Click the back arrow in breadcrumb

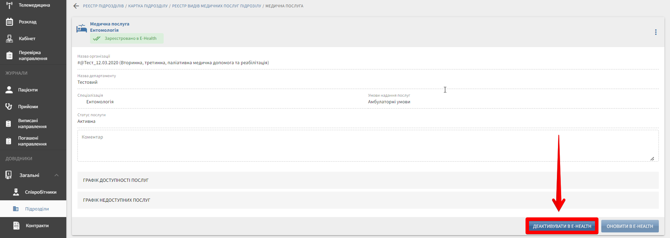point(76,6)
